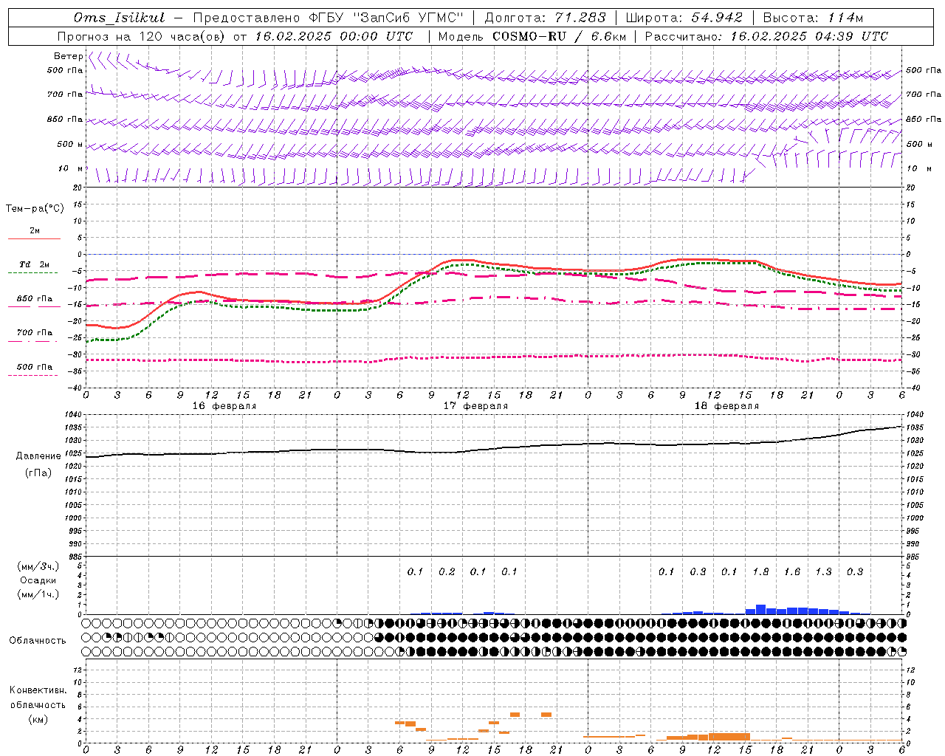Click the black surface pressure curve
945x756 pixels.
pos(495,449)
